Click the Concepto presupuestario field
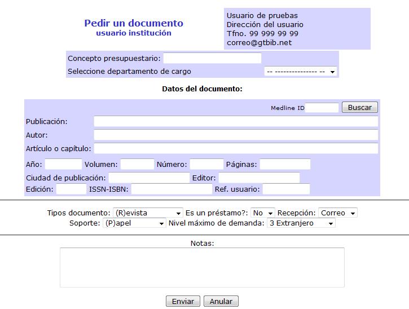Viewport: 409px width, 309px height. click(x=212, y=59)
